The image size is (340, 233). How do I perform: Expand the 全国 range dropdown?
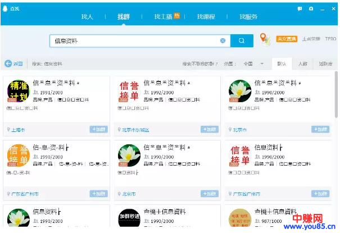(x=262, y=63)
